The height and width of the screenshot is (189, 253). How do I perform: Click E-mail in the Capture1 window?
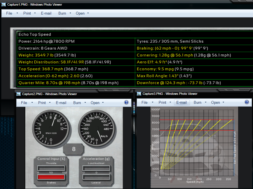46,13
